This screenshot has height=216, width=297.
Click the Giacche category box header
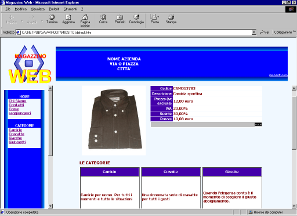point(232,172)
